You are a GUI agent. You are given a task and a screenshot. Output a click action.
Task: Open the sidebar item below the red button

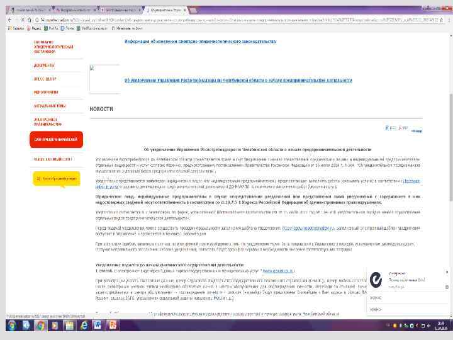pos(52,159)
